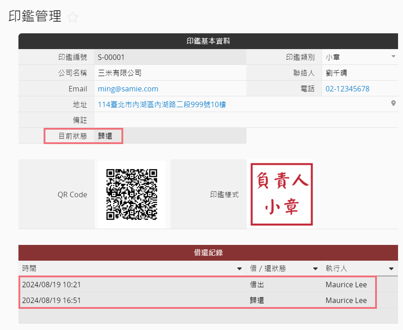Click the QR Code image
Image resolution: width=403 pixels, height=330 pixels.
coord(131,194)
